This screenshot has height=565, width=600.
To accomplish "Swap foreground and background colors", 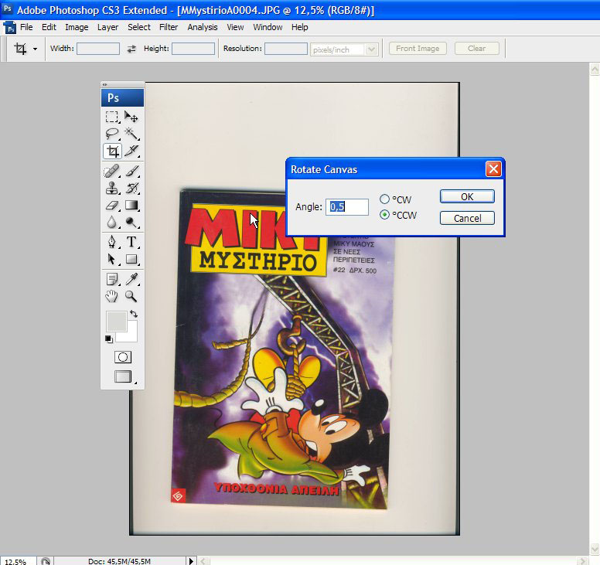I will [134, 314].
